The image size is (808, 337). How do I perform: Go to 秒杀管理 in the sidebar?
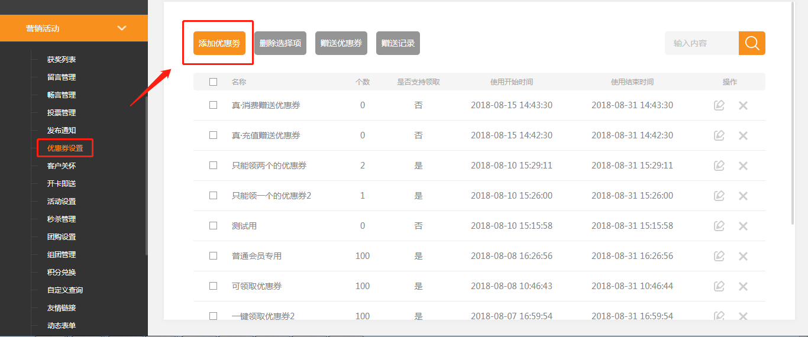(62, 219)
